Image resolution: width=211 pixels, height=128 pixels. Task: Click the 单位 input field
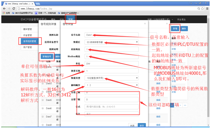tap(112, 64)
